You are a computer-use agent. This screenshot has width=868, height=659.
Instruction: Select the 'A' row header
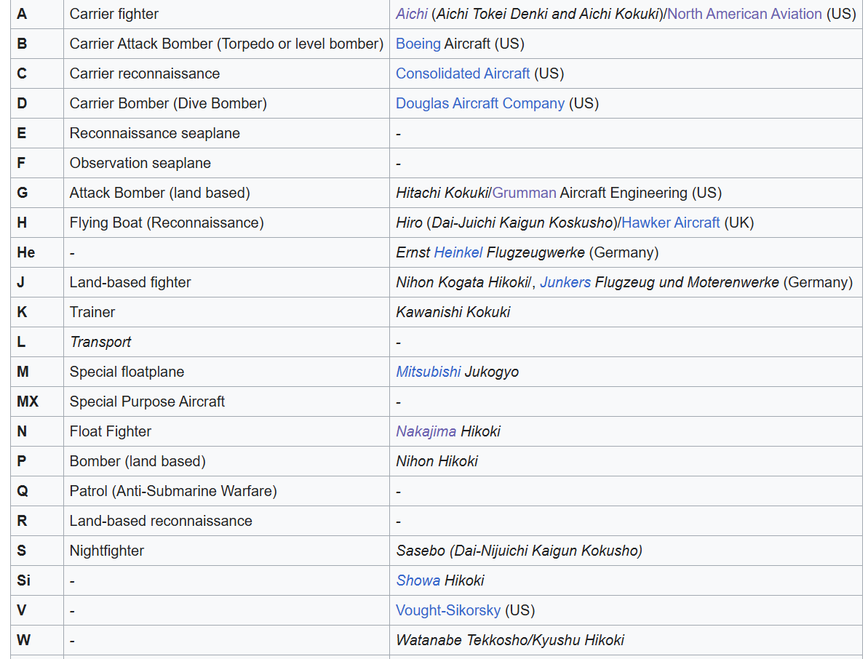coord(37,14)
